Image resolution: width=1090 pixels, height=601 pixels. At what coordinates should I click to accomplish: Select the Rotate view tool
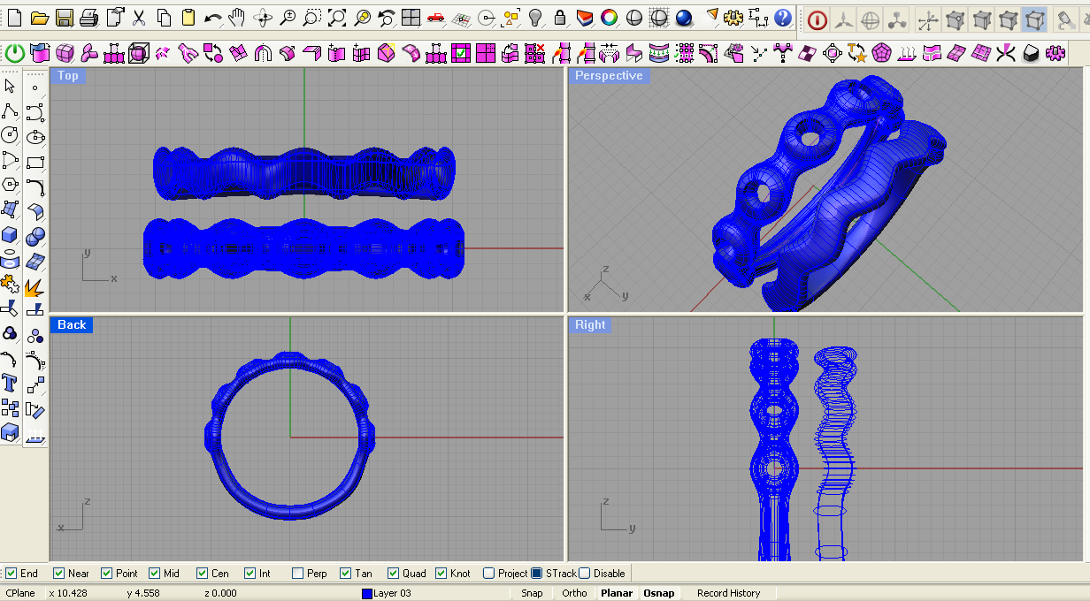[262, 17]
